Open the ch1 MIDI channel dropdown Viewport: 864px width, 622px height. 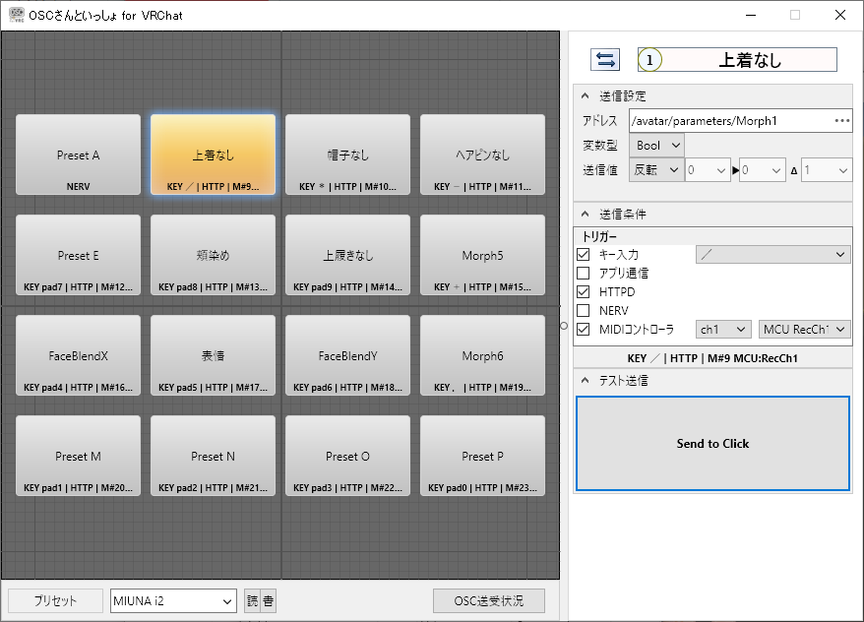[x=723, y=330]
